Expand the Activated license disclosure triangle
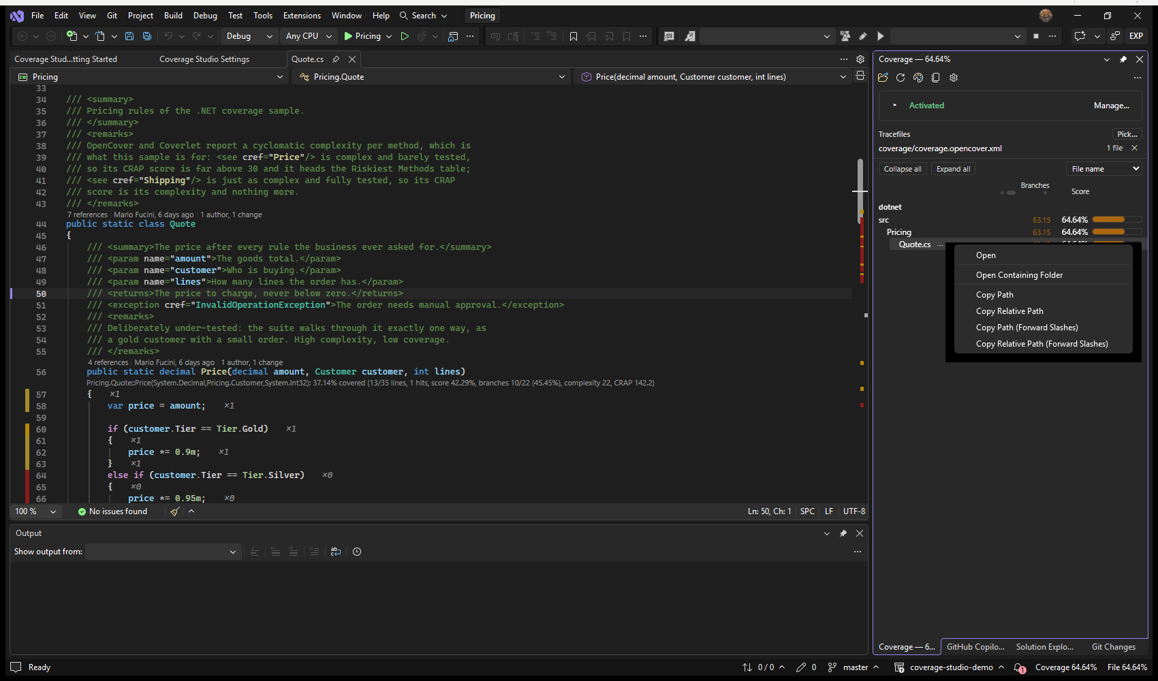Viewport: 1158px width, 681px height. click(894, 106)
